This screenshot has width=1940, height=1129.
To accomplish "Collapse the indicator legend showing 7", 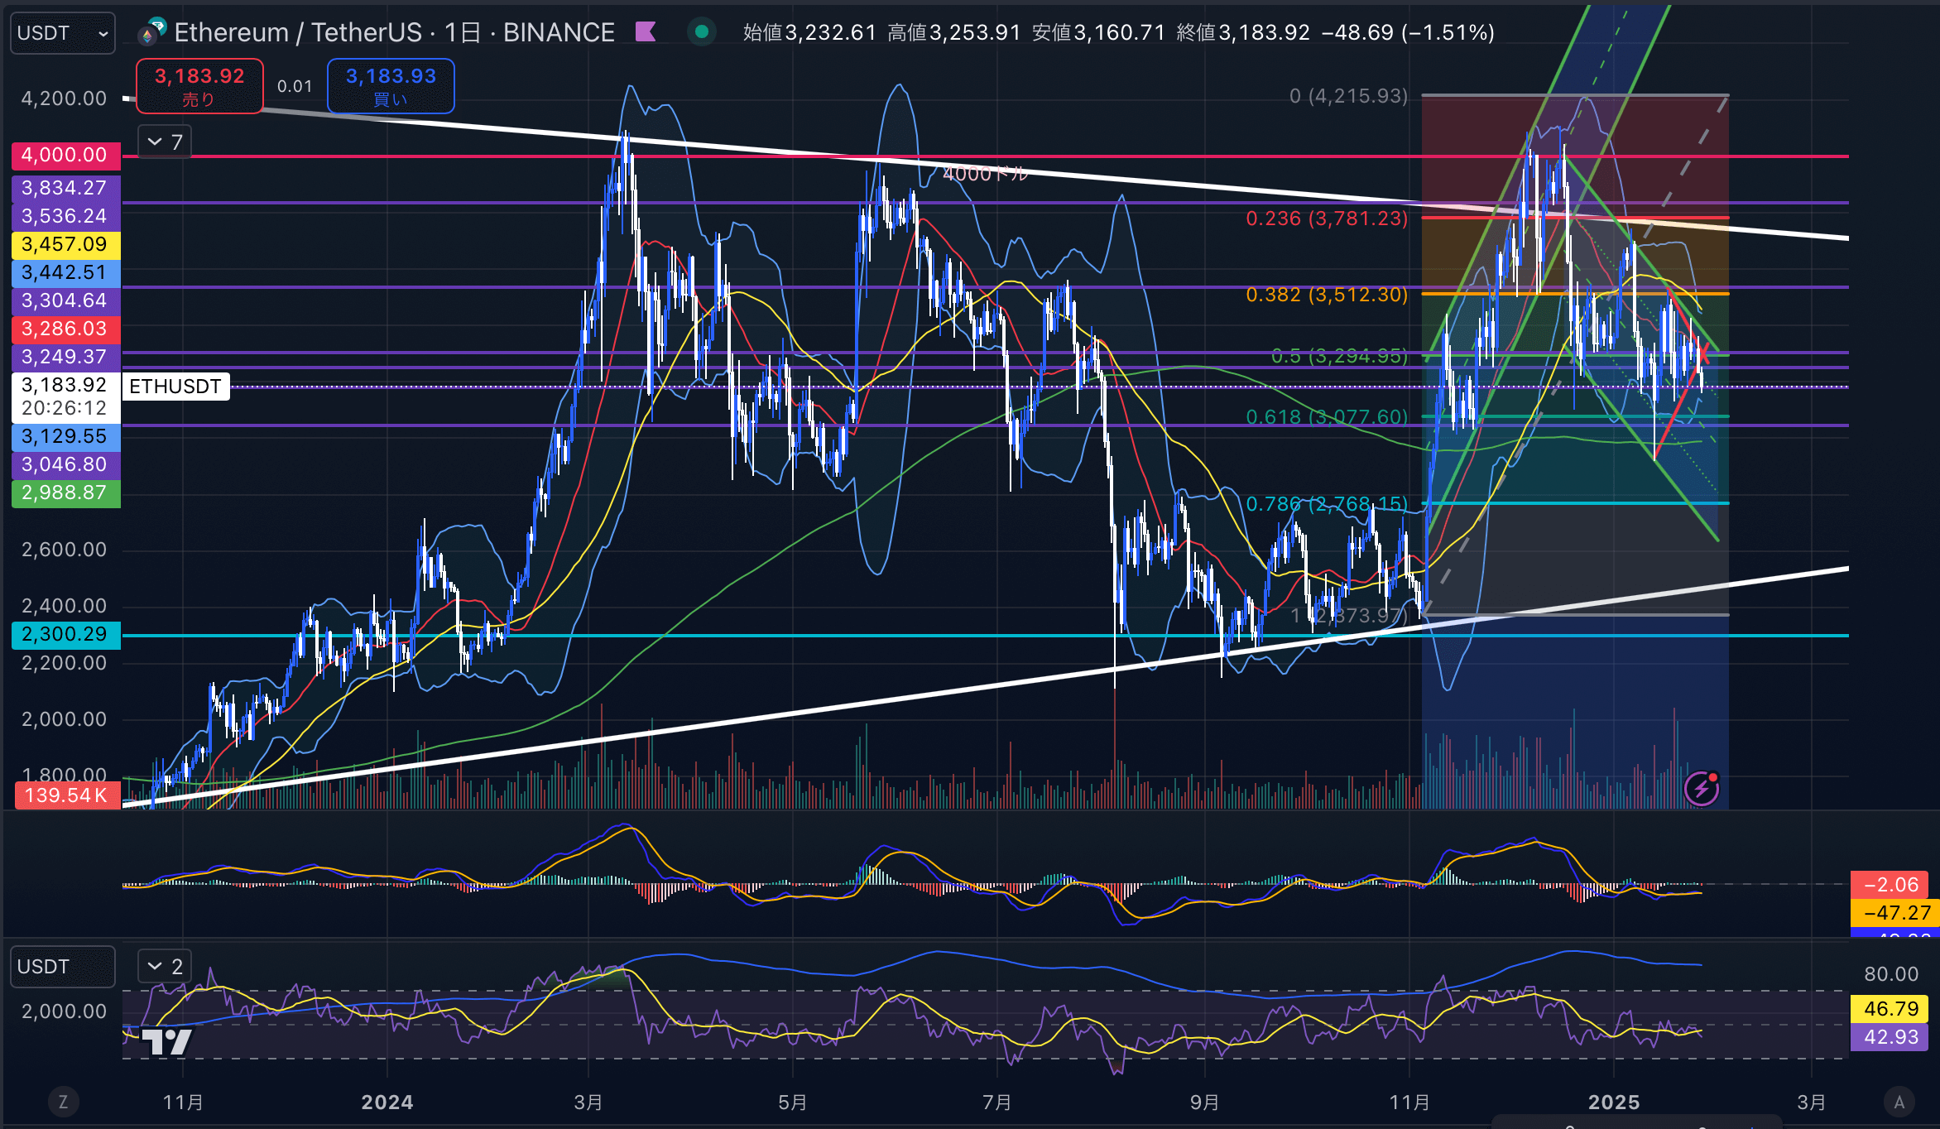I will click(165, 142).
